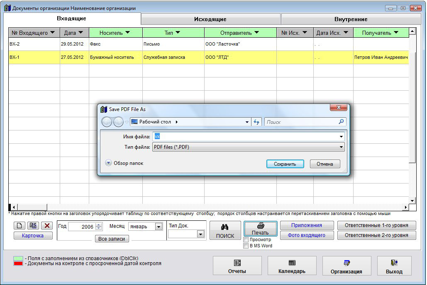
Task: Open the Календарь calendar
Action: (292, 266)
